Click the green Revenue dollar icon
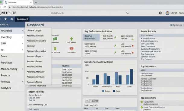The image size is (184, 111). [x=55, y=39]
